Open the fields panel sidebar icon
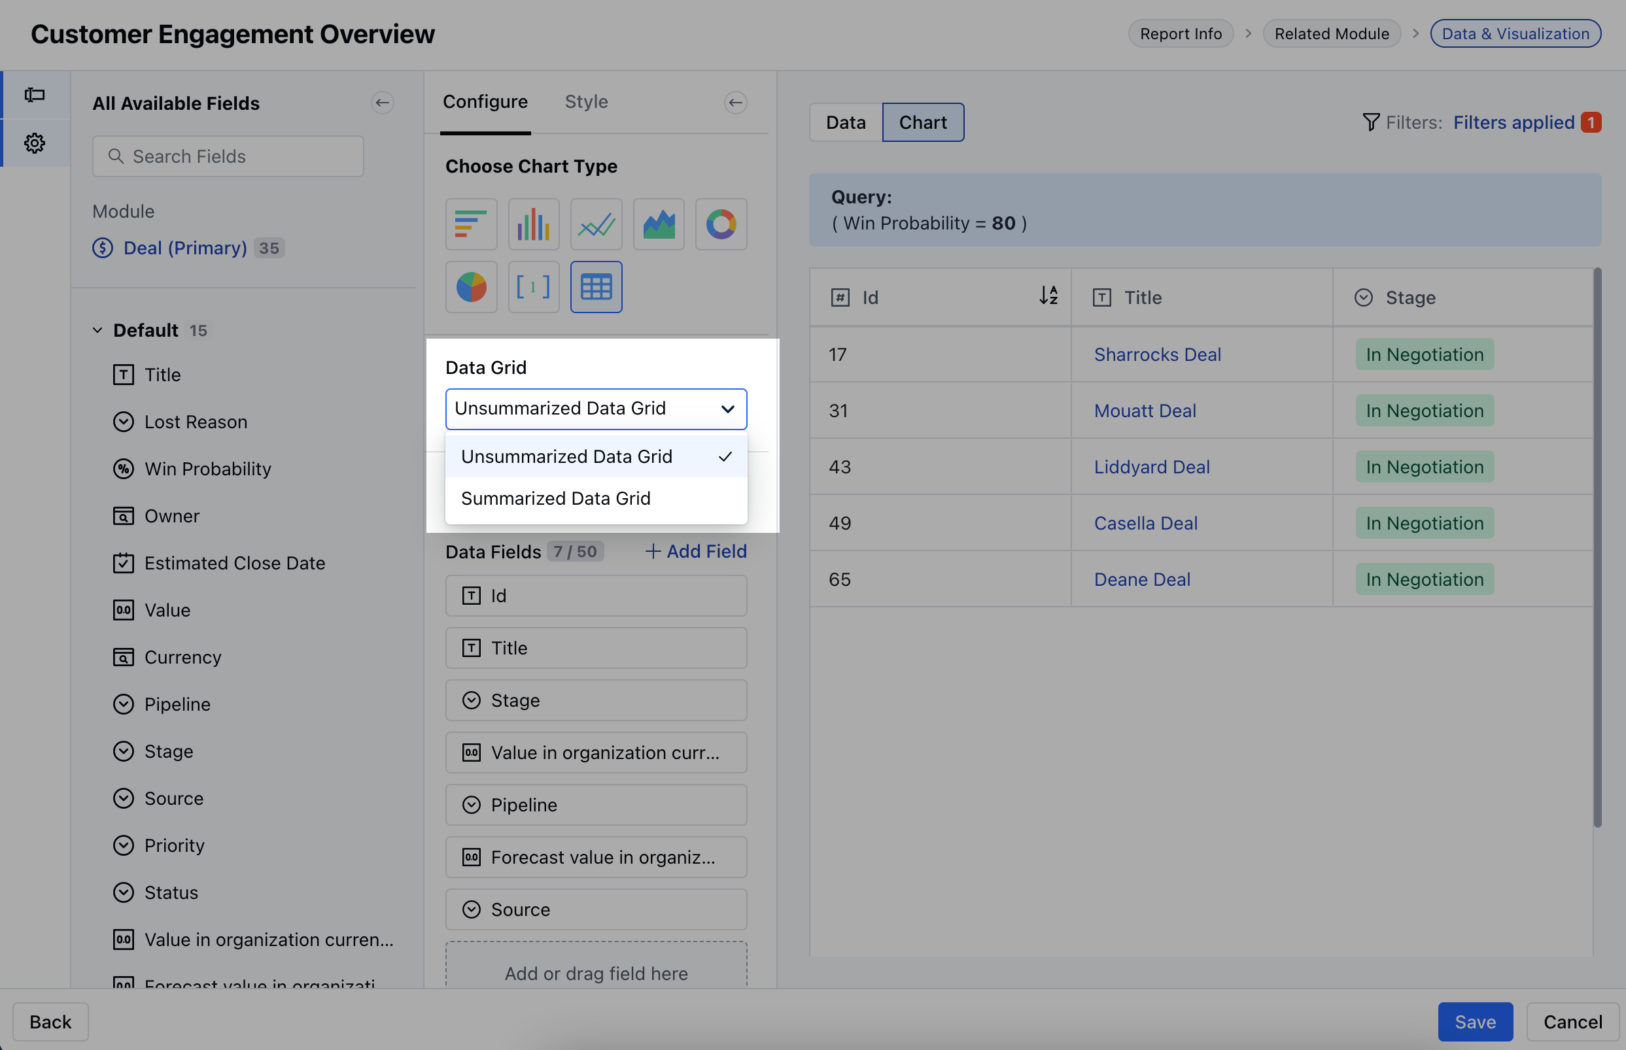This screenshot has height=1050, width=1626. (35, 95)
